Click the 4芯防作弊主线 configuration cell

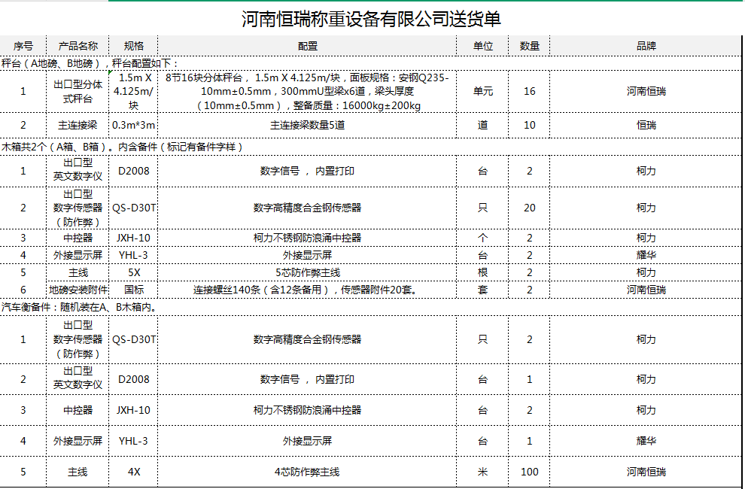click(307, 472)
